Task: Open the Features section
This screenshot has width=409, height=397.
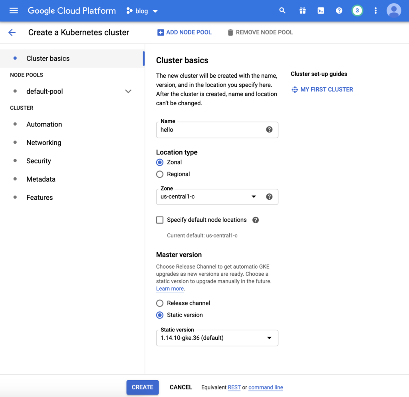Action: (x=40, y=198)
